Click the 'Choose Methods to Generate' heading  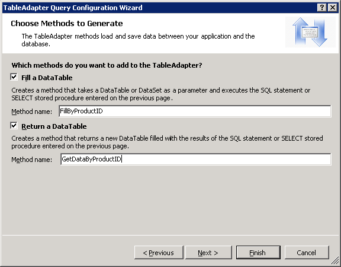67,23
